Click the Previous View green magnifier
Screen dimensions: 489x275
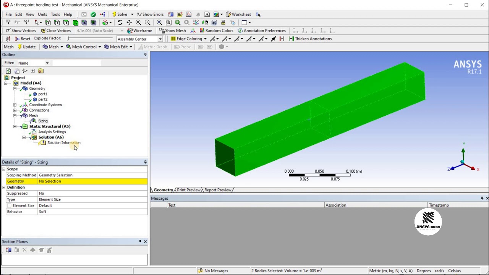point(178,23)
